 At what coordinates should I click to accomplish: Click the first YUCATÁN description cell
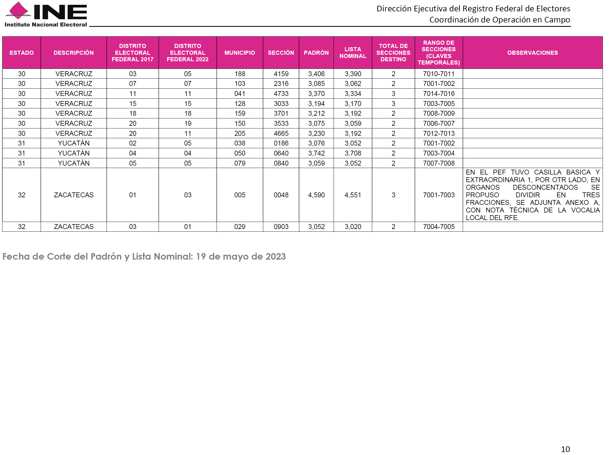point(73,143)
